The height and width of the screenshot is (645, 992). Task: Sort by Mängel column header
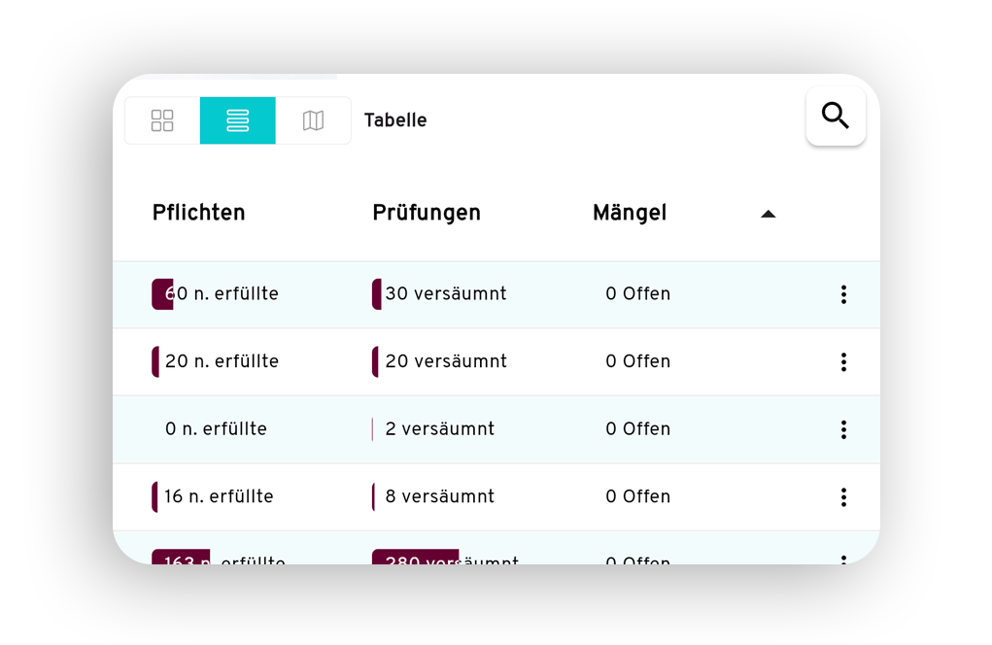(630, 213)
